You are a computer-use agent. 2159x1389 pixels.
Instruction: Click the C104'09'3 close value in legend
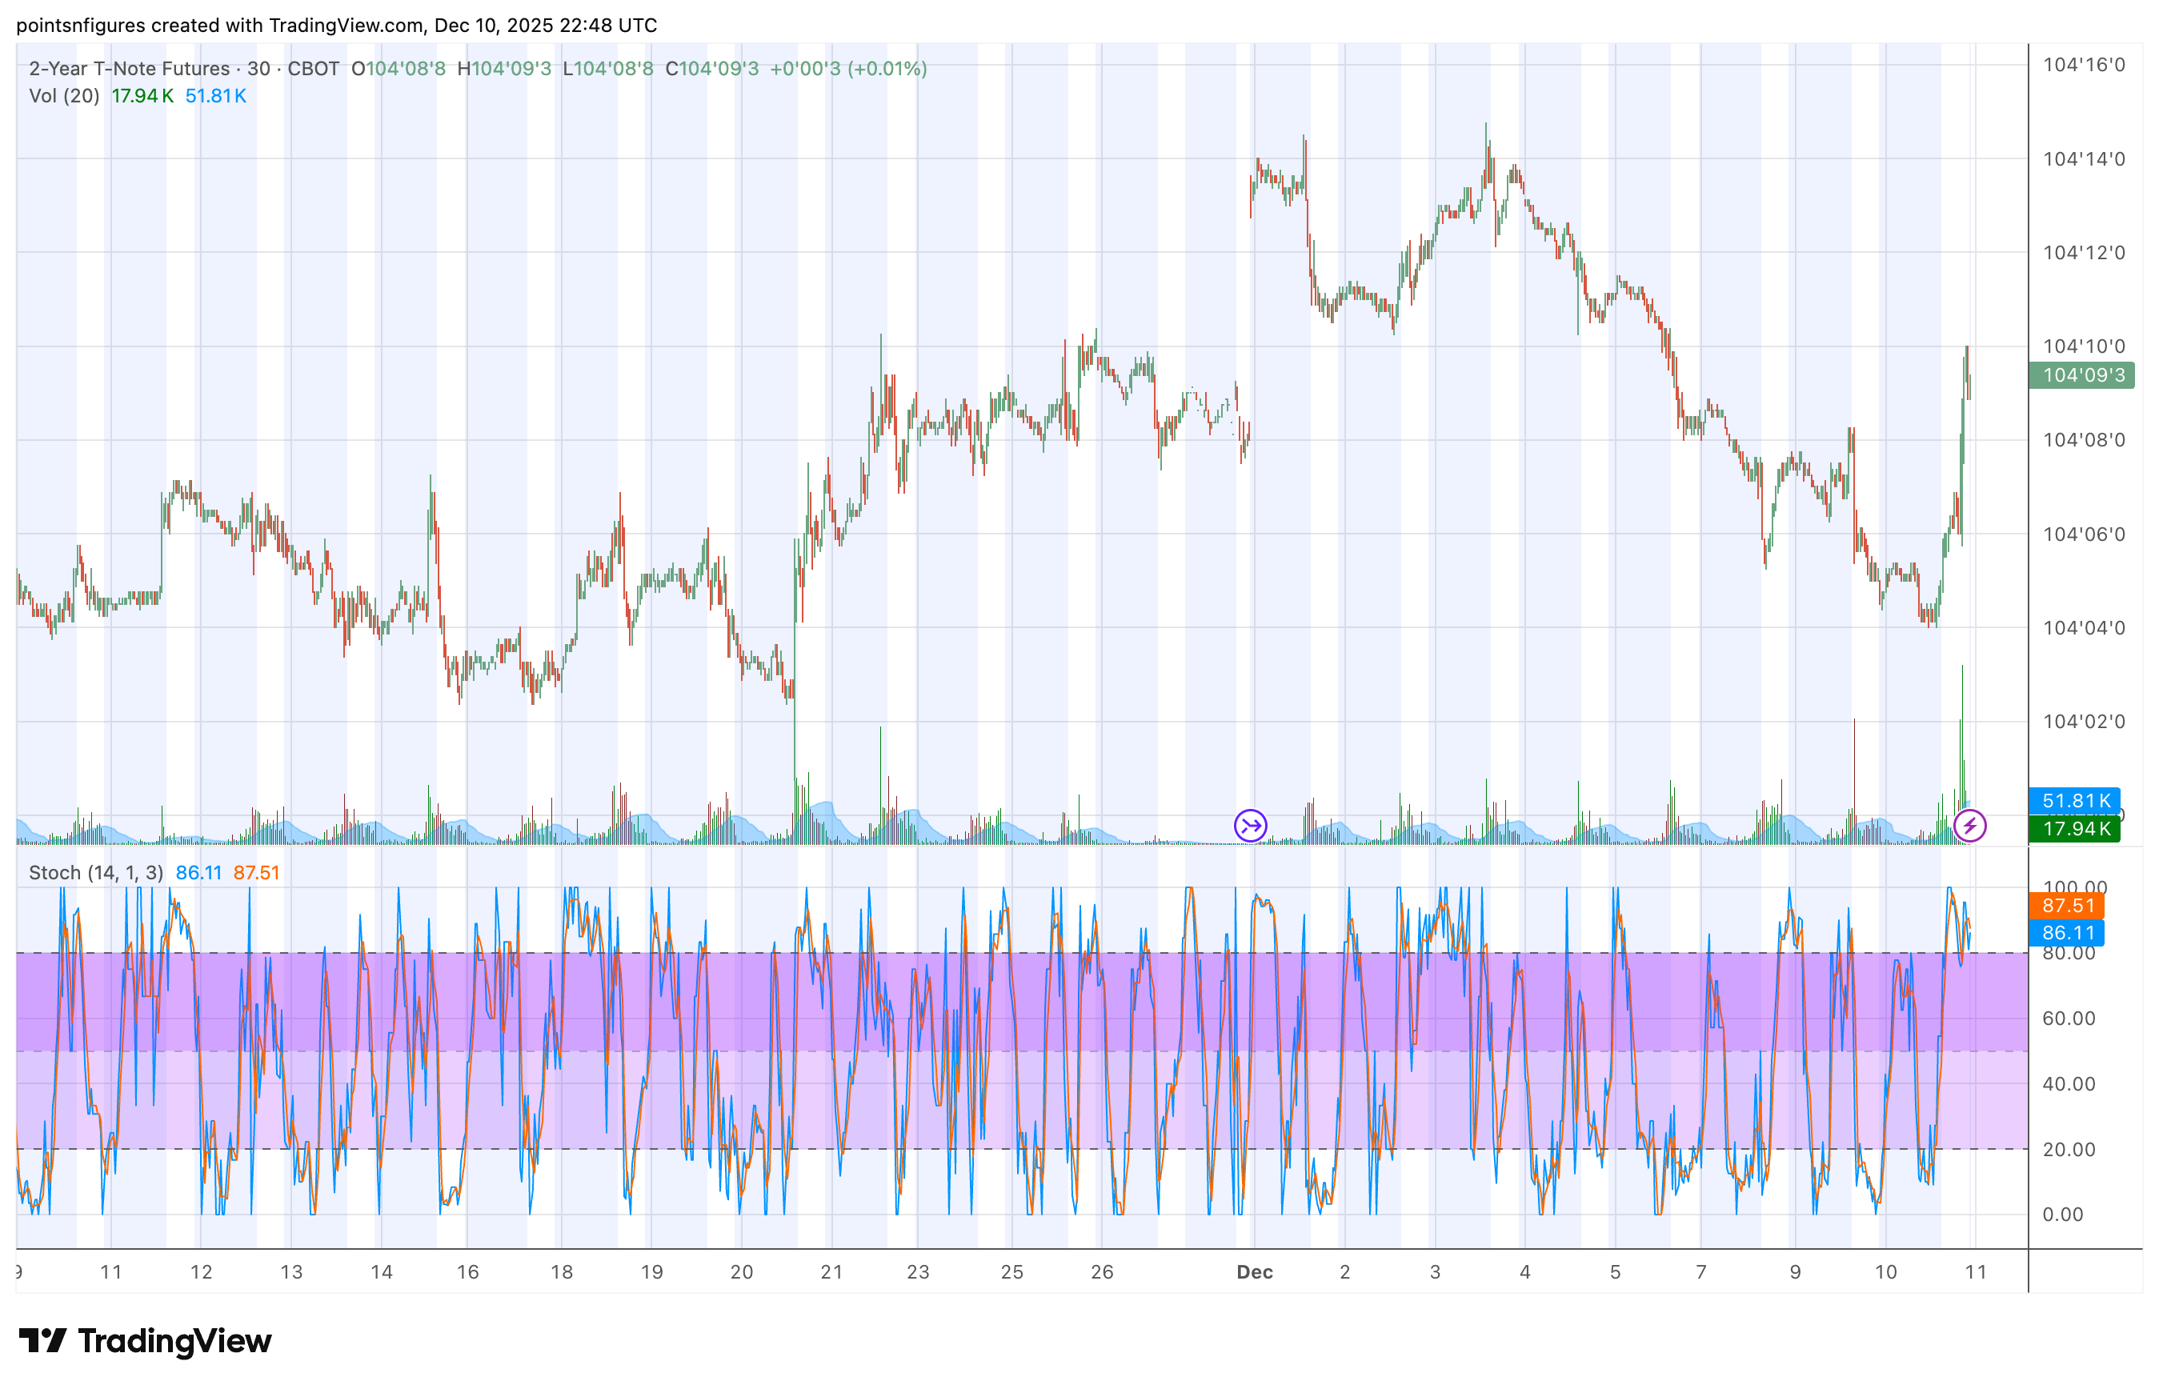click(711, 69)
